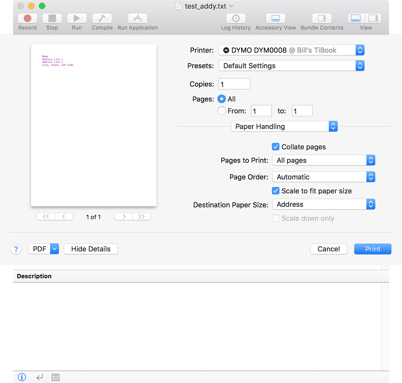Click the print preview page thumbnail
402x383 pixels.
(94, 126)
